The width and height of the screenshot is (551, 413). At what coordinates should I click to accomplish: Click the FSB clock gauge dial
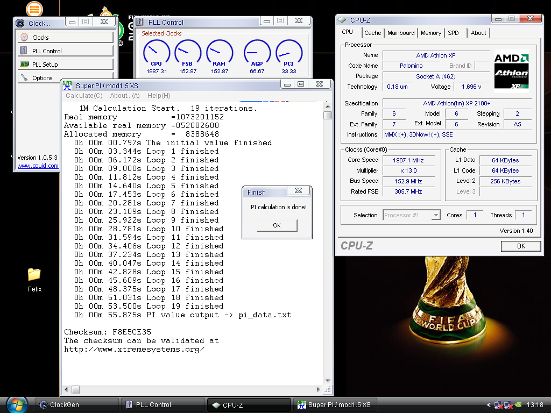(x=188, y=53)
